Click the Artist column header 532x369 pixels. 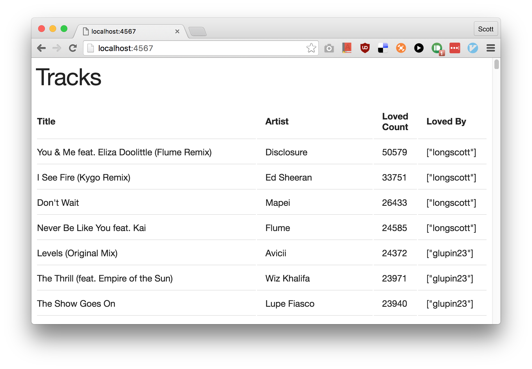tap(277, 121)
